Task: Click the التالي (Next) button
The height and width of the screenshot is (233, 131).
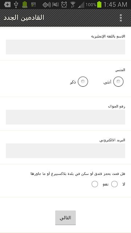Action: point(65,218)
